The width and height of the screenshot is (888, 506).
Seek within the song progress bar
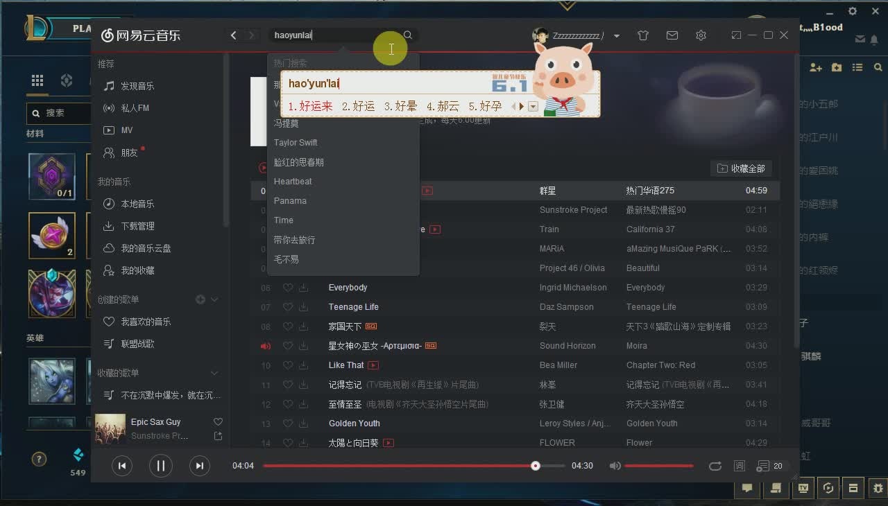pyautogui.click(x=413, y=466)
